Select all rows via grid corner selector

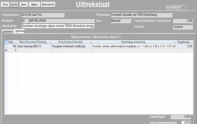[x=5, y=42]
